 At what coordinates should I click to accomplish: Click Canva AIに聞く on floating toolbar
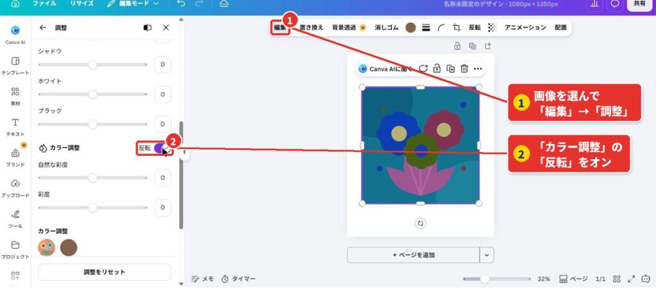(x=385, y=69)
